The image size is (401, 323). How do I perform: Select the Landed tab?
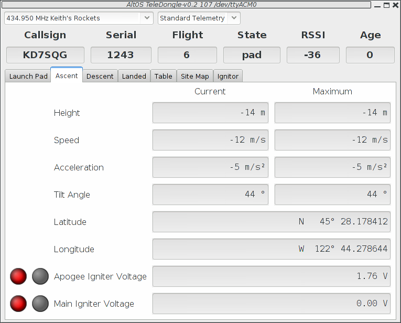[x=134, y=76]
